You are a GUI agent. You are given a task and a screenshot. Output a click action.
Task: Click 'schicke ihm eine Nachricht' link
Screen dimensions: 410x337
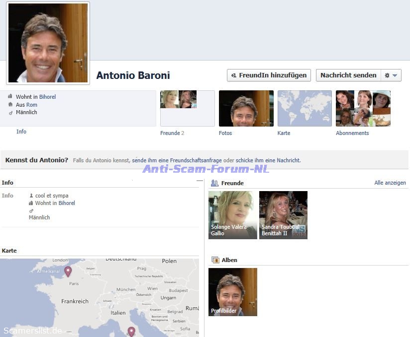[268, 160]
